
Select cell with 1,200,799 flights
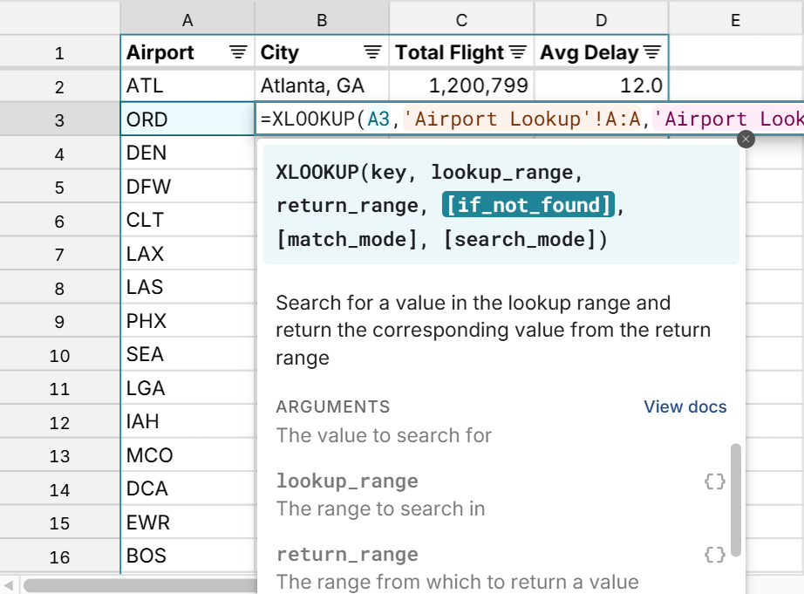point(461,85)
